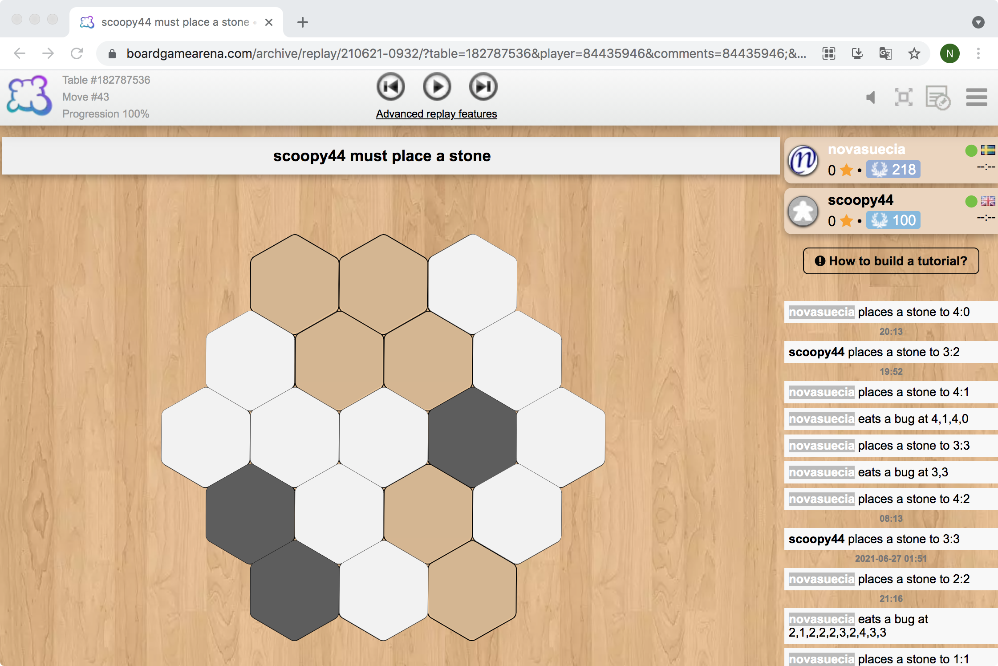Open the hamburger main menu
This screenshot has height=666, width=998.
[976, 97]
